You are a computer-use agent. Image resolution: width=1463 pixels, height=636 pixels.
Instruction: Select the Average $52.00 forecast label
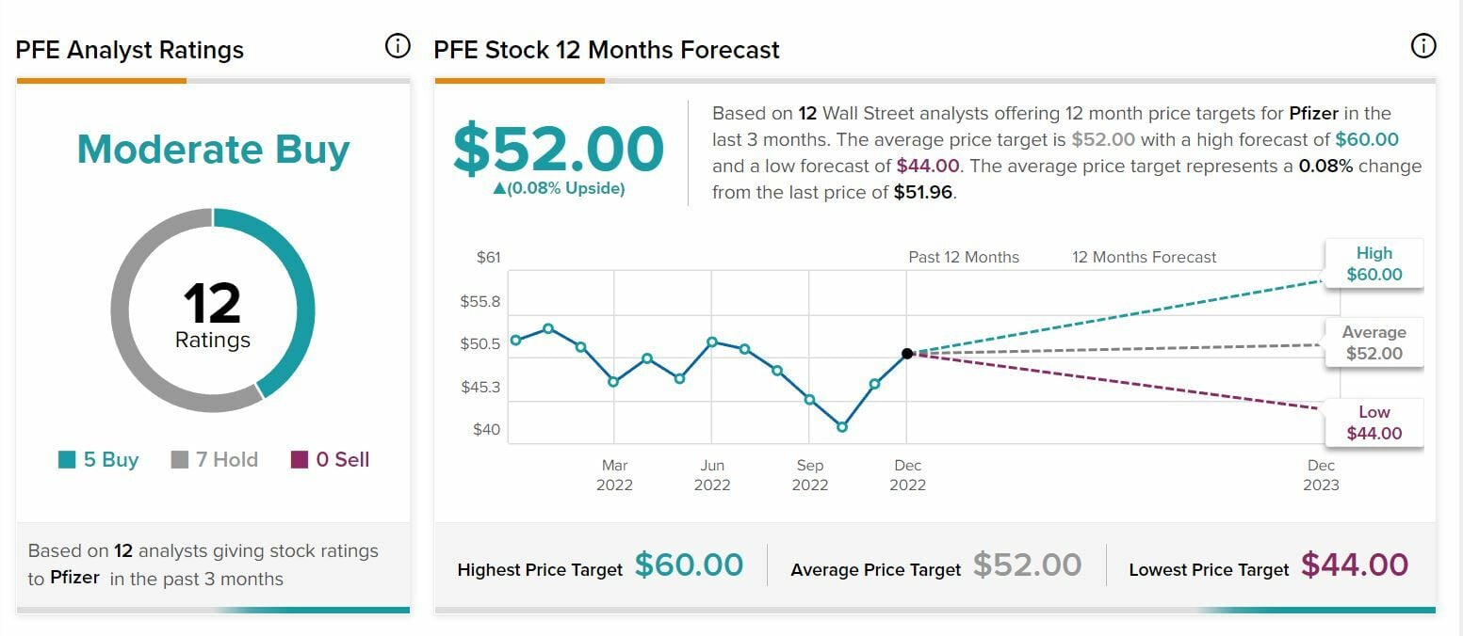tap(1374, 343)
